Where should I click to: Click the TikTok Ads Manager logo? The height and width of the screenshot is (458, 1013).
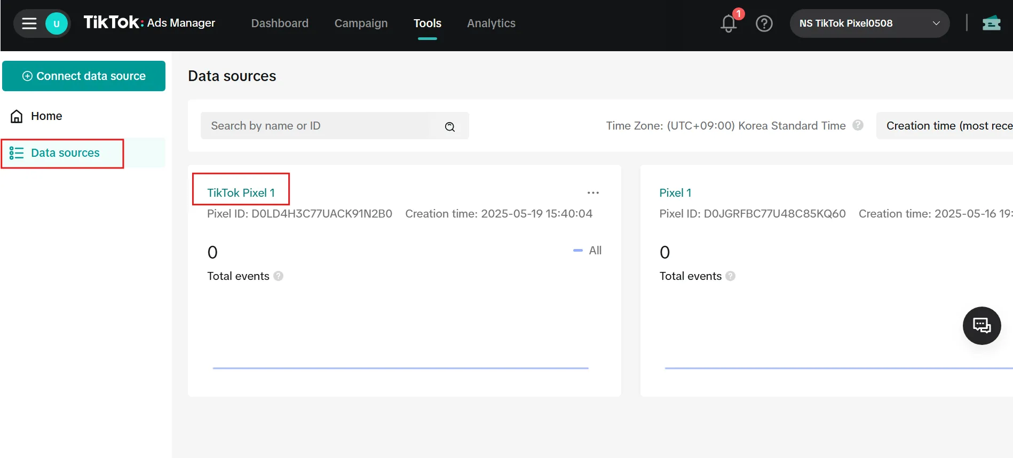coord(149,22)
